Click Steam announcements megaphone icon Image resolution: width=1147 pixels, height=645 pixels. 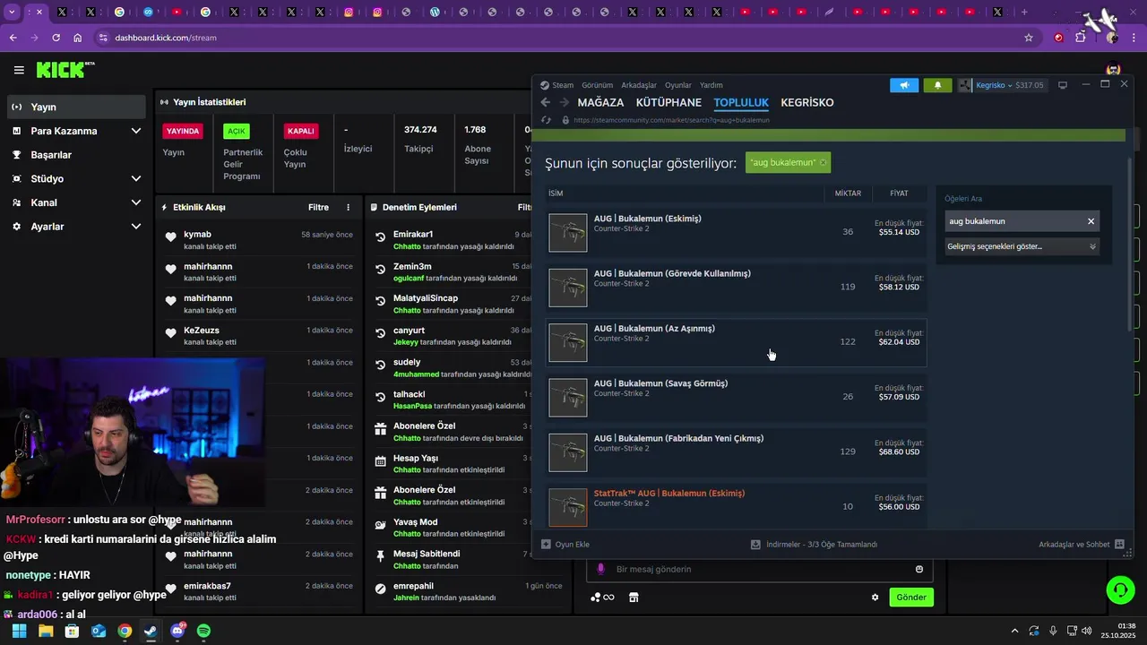[904, 85]
